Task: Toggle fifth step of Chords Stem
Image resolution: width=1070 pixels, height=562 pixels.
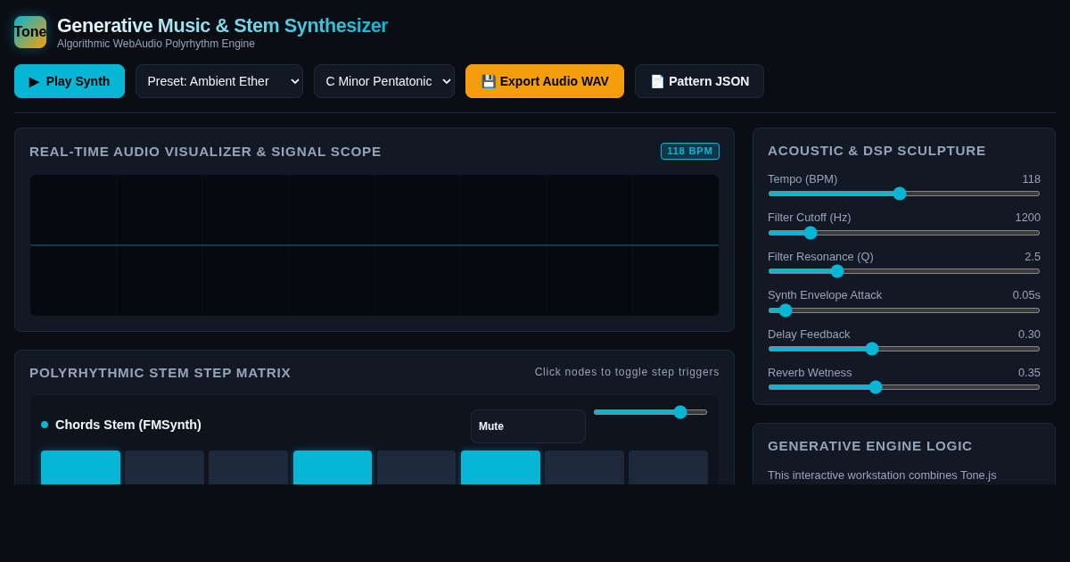Action: coord(416,467)
